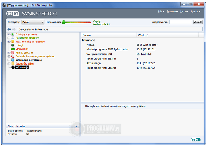Open the Plik menu
The image size is (207, 146).
click(x=161, y=12)
